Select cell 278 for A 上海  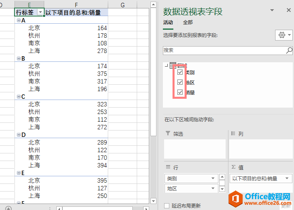(x=76, y=51)
